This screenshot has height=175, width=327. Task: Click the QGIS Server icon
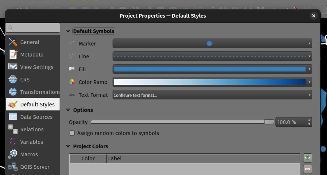(13, 167)
